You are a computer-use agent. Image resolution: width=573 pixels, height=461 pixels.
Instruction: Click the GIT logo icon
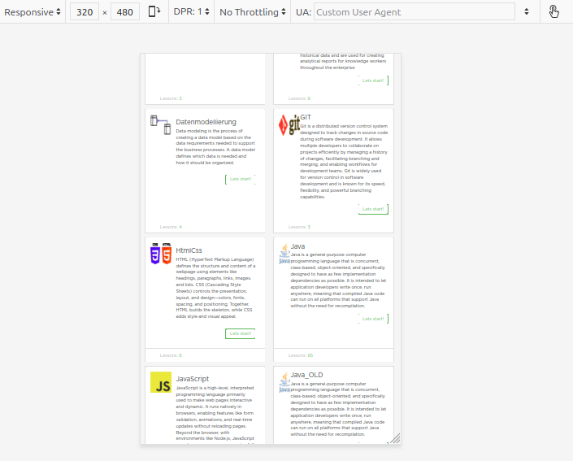click(289, 124)
